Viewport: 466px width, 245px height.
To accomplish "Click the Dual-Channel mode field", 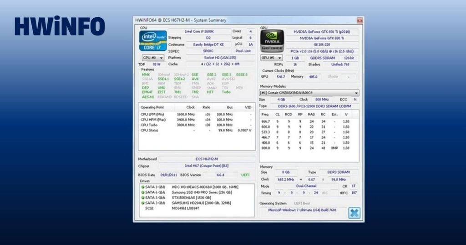I will pyautogui.click(x=306, y=186).
